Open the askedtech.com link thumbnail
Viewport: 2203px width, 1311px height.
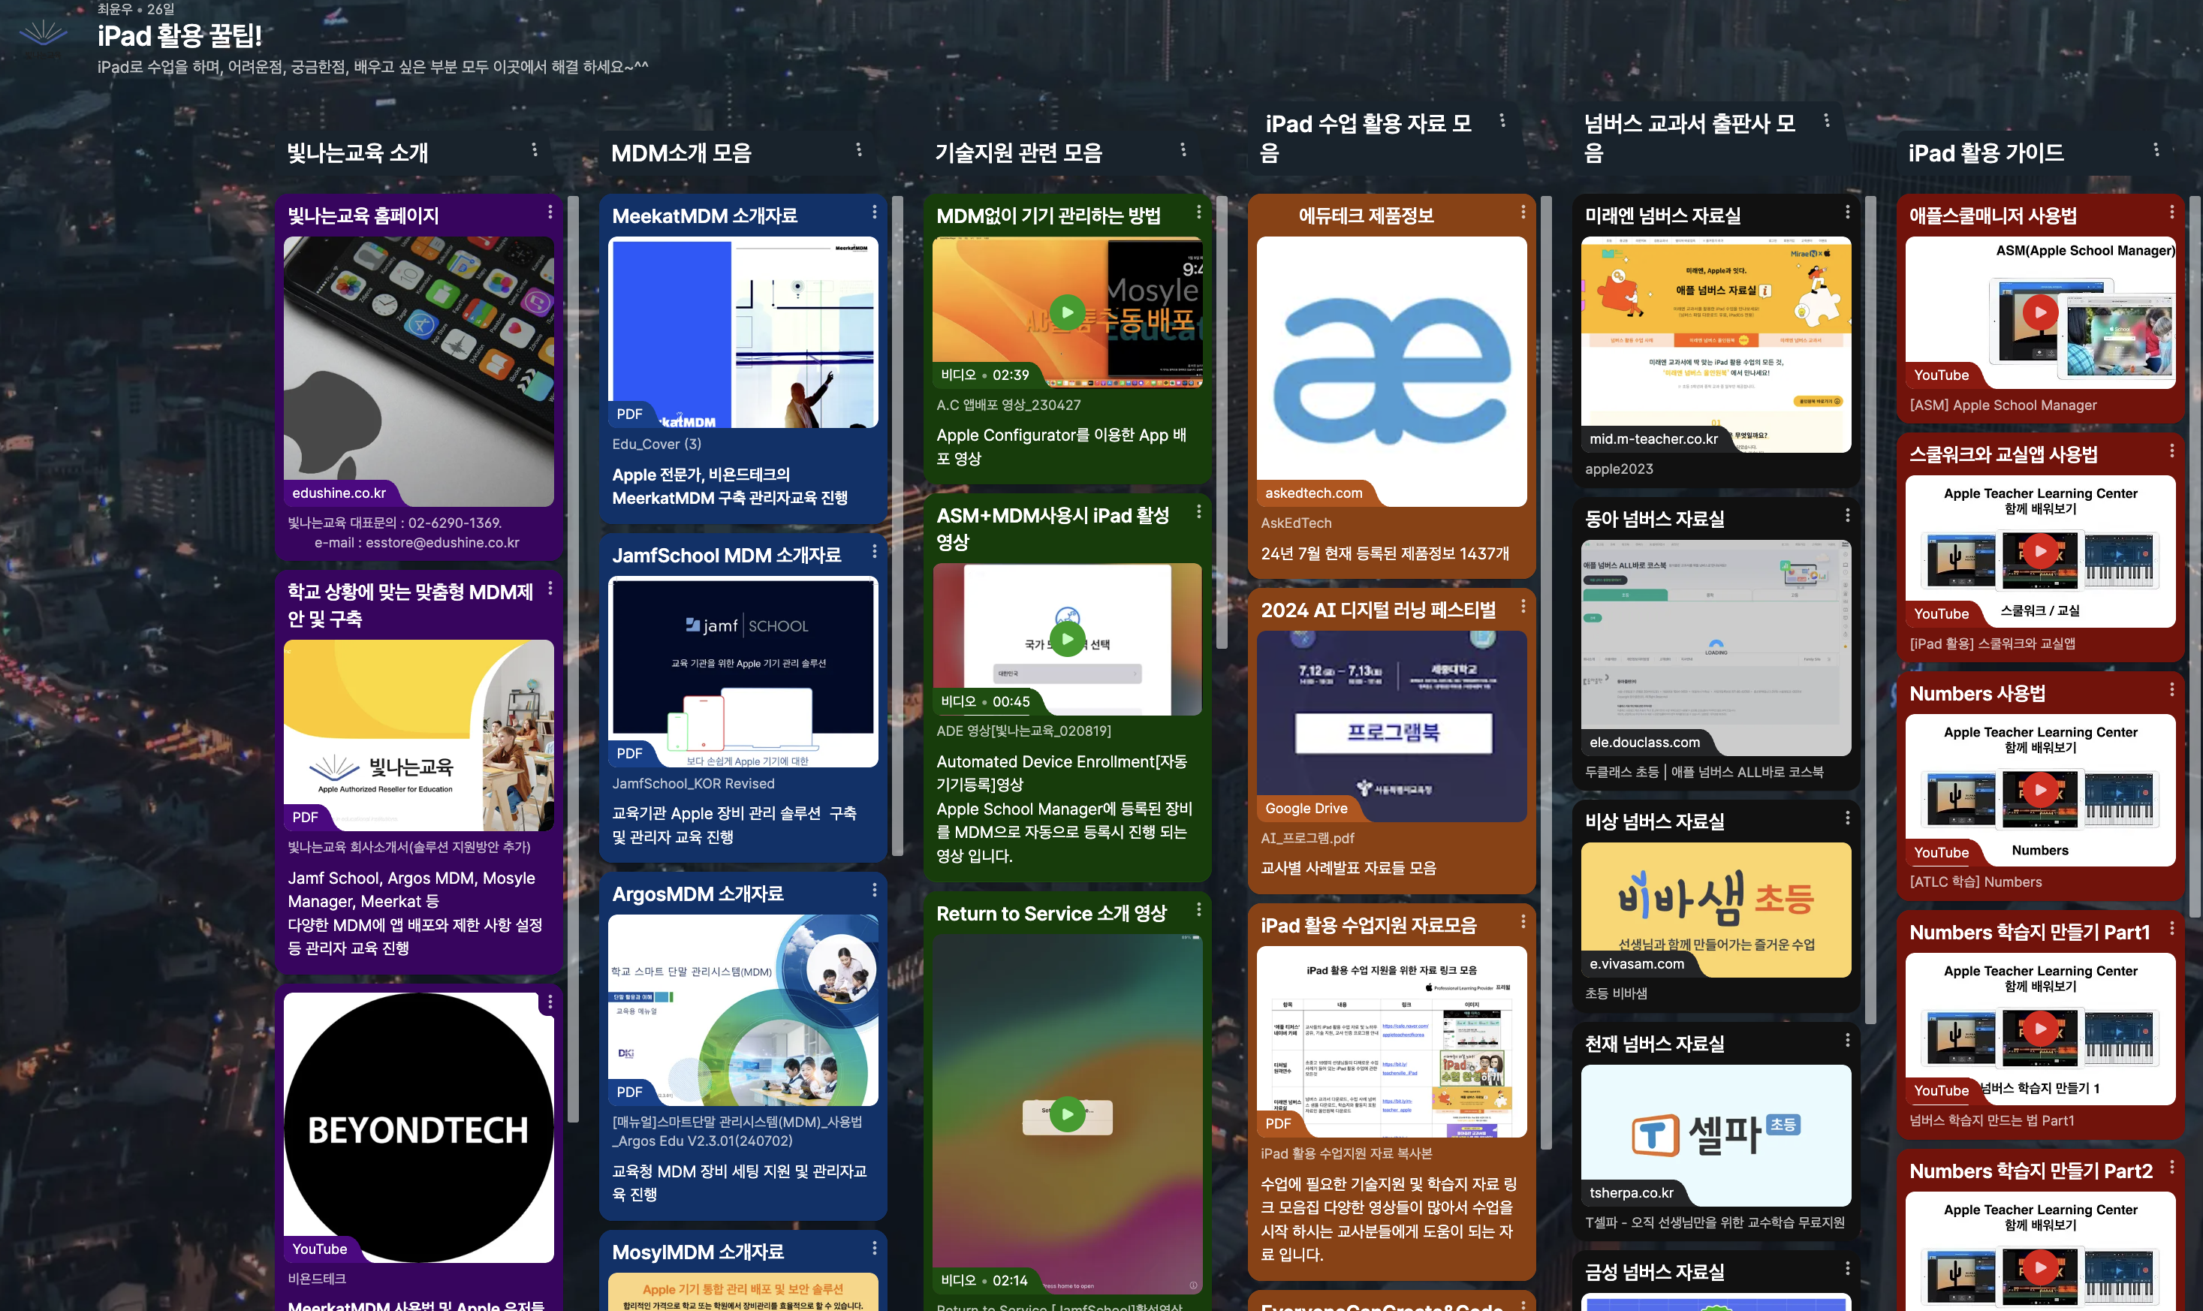point(1391,371)
